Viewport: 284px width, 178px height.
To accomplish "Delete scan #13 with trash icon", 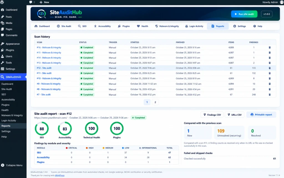I will tap(270, 63).
